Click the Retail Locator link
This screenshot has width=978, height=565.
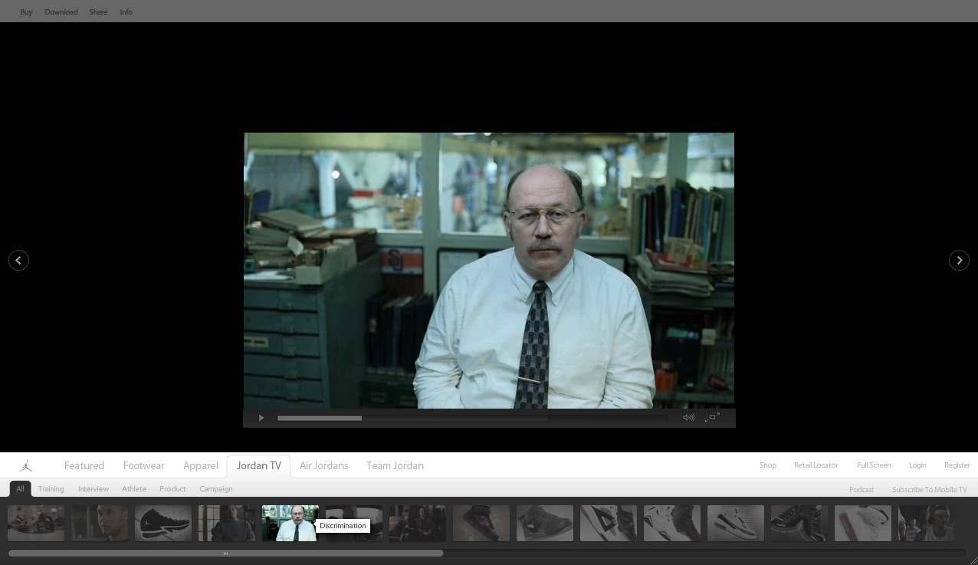[816, 465]
